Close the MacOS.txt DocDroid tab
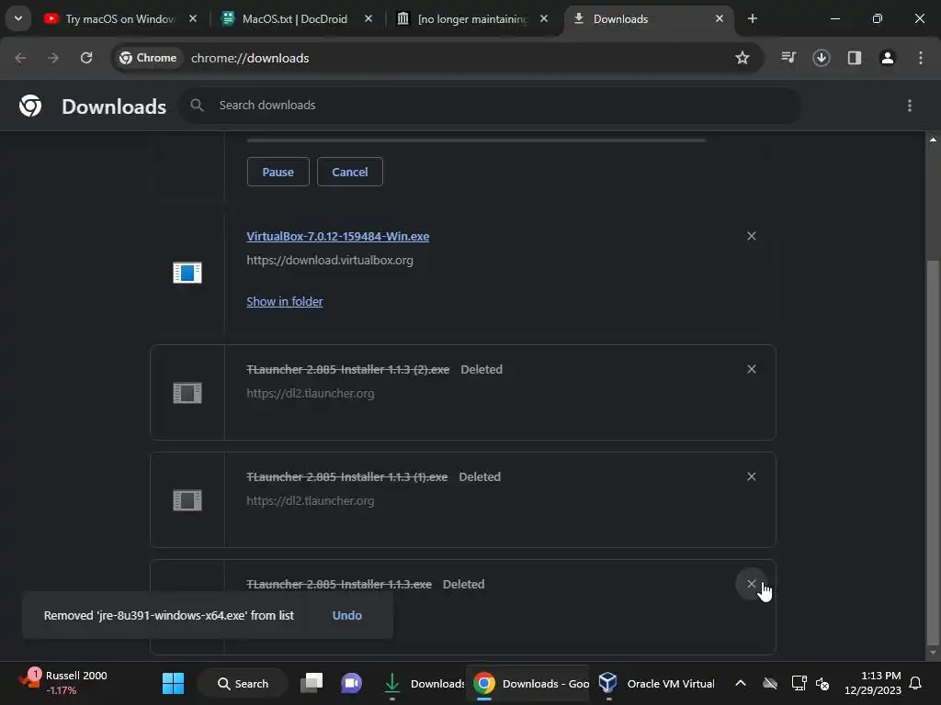 (x=368, y=18)
